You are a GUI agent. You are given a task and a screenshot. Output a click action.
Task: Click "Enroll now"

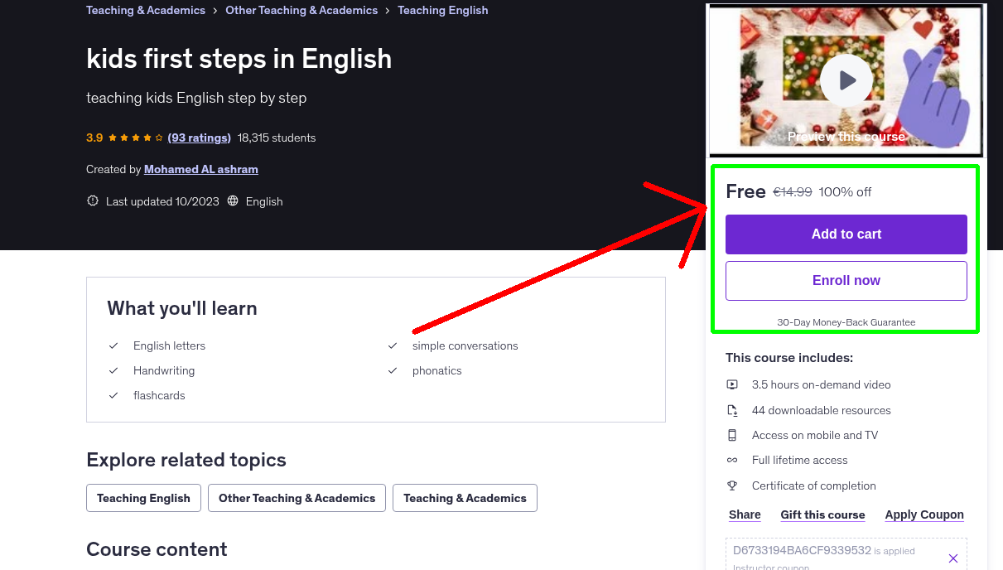pos(846,280)
